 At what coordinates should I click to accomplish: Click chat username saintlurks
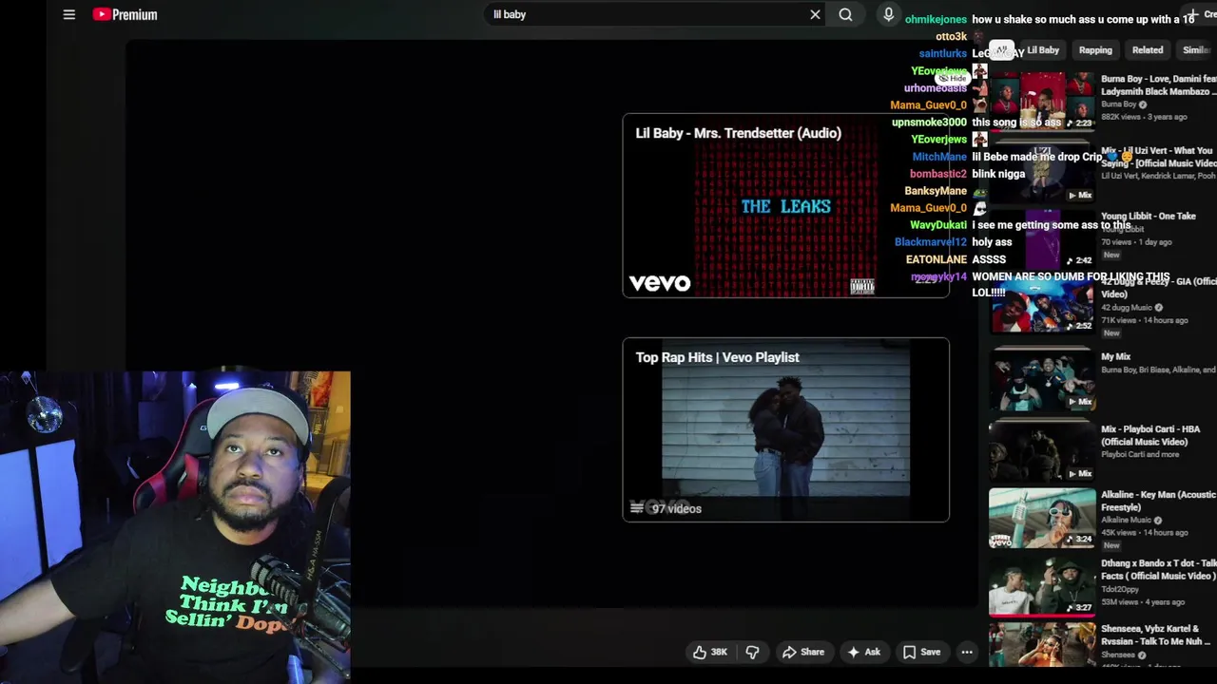point(943,54)
